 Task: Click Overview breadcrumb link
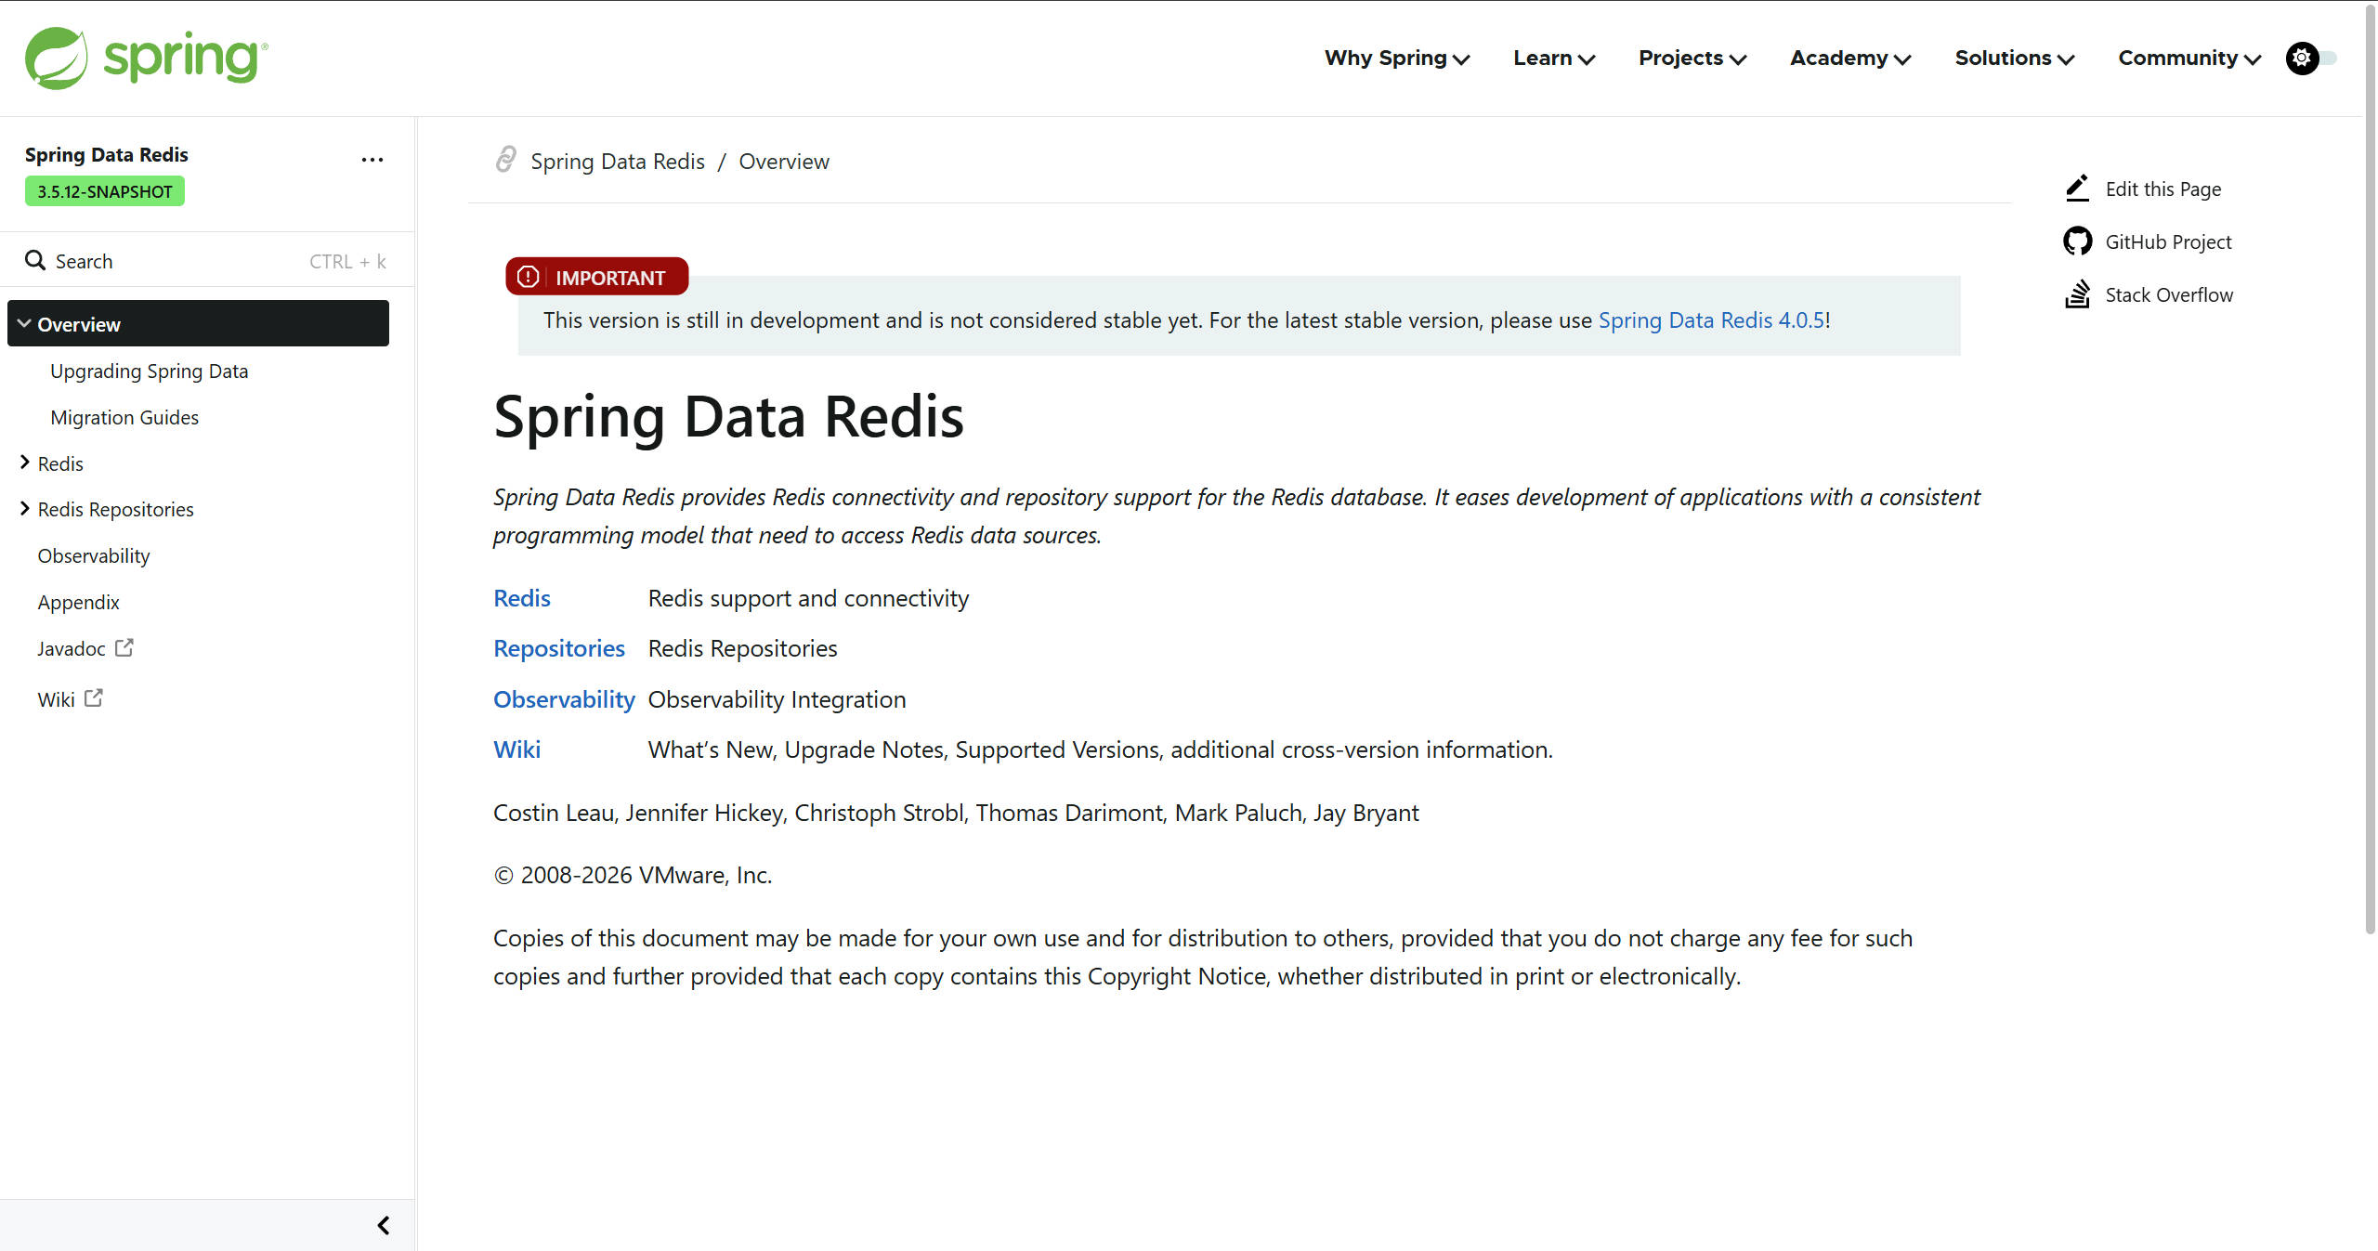(784, 162)
